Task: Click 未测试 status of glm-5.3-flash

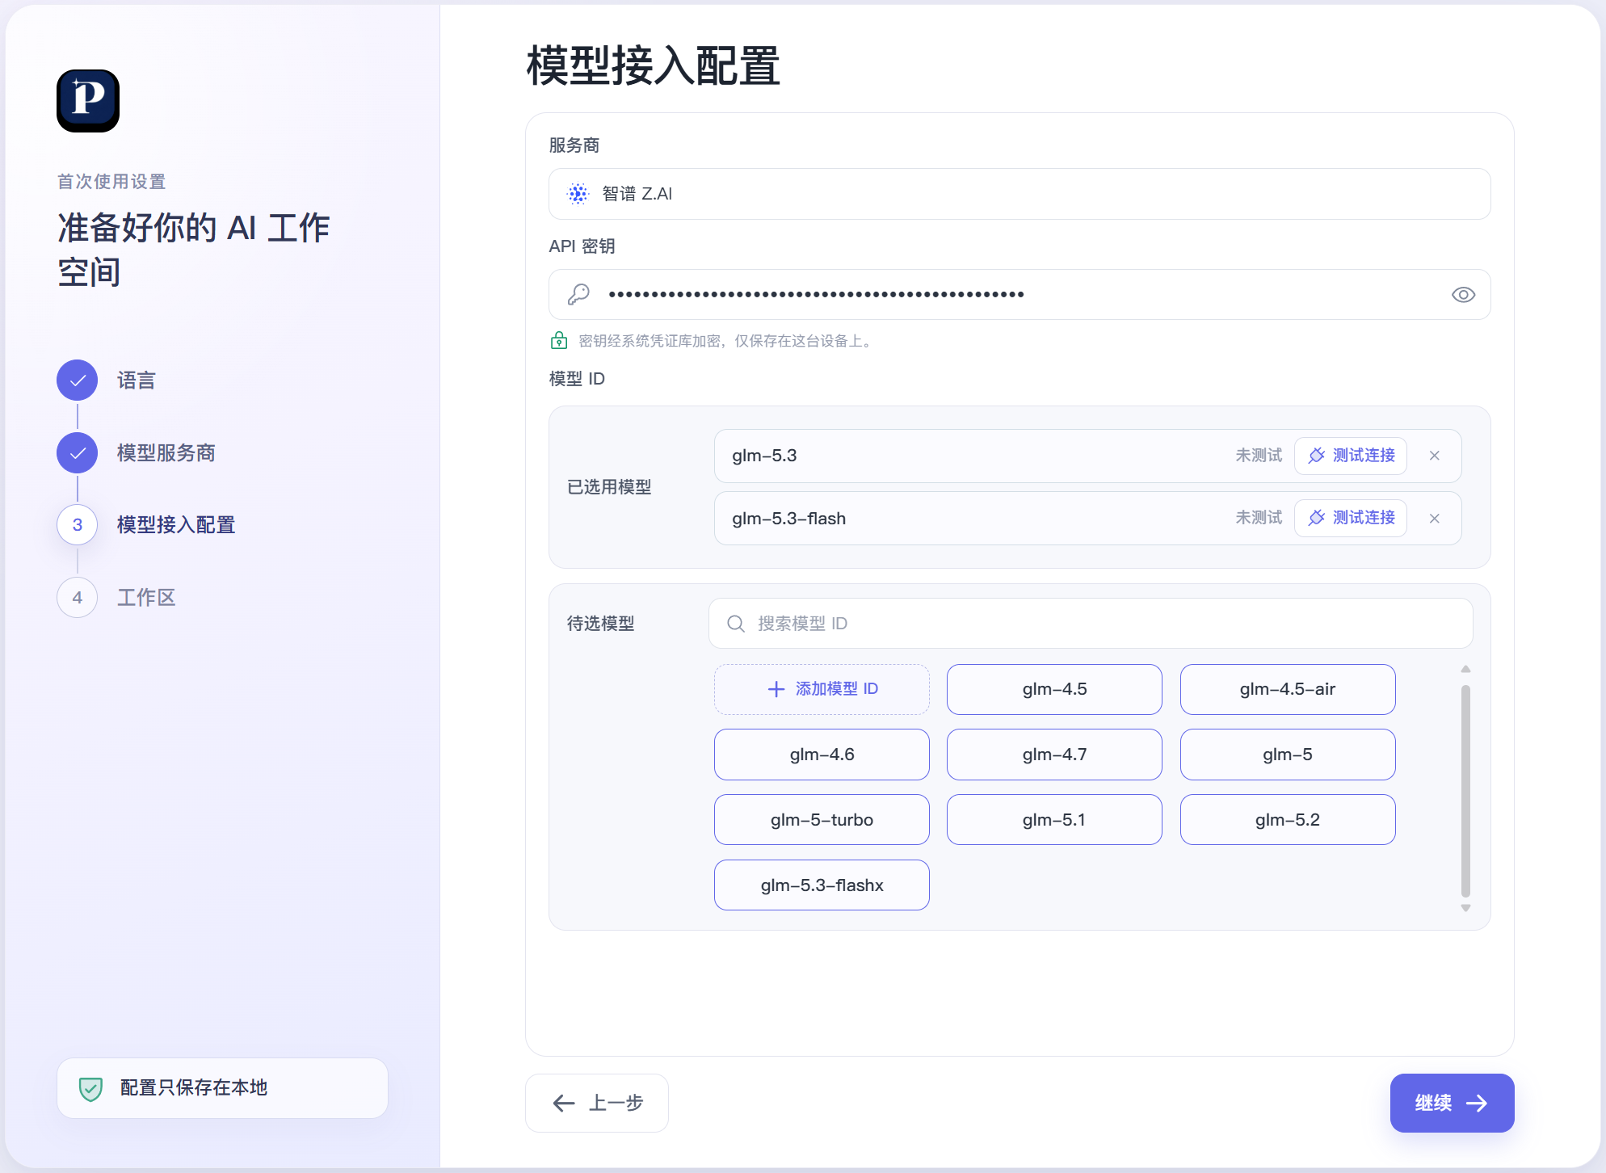Action: click(x=1259, y=518)
